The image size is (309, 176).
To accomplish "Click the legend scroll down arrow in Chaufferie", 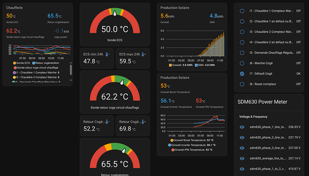I will pyautogui.click(x=71, y=80).
